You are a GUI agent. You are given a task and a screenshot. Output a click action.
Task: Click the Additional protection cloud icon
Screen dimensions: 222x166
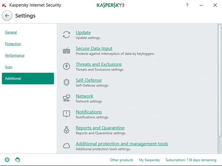tap(66, 146)
